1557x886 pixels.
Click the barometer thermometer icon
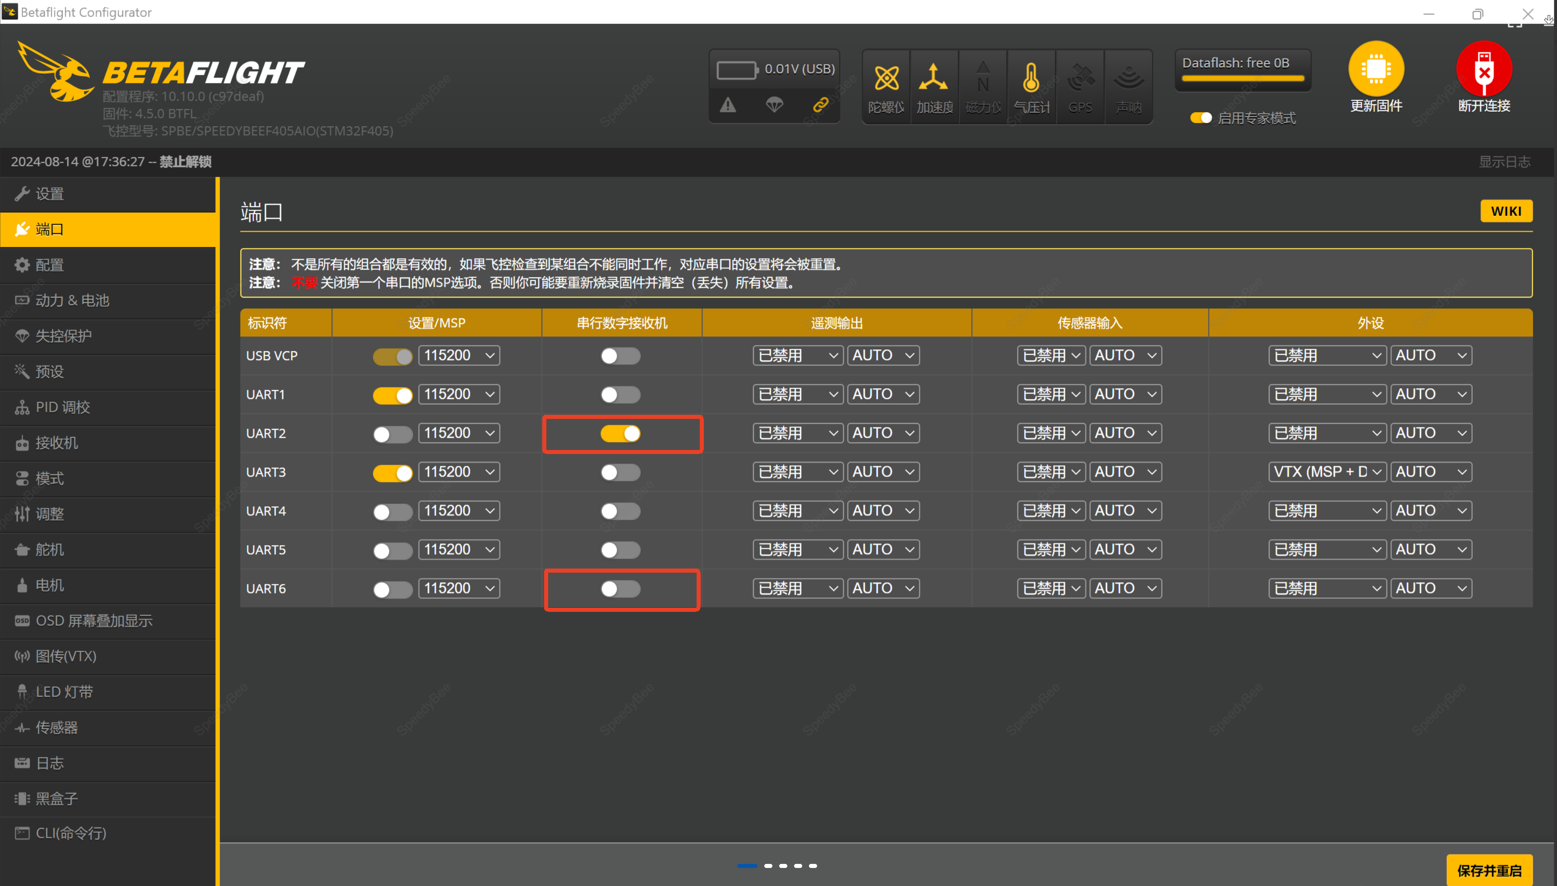(1031, 78)
